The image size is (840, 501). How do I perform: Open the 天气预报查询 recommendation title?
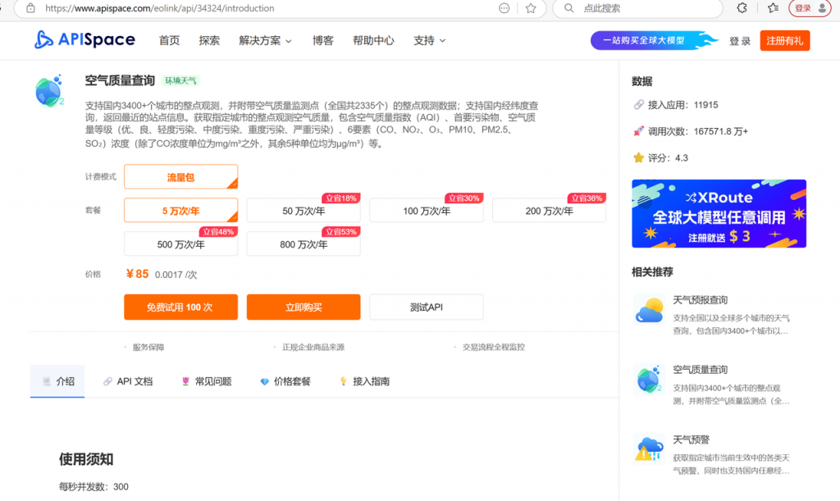point(701,300)
